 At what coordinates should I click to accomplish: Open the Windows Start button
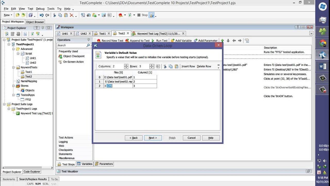coord(323,6)
